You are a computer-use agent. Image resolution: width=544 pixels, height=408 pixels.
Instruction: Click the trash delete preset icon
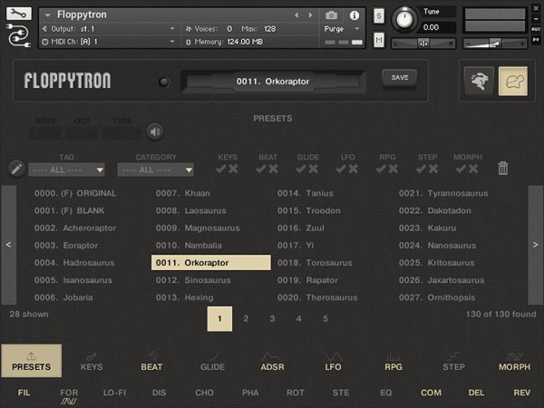click(x=503, y=169)
